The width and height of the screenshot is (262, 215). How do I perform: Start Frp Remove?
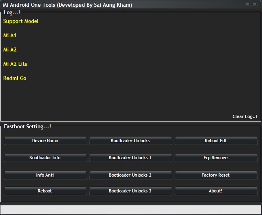pos(216,158)
